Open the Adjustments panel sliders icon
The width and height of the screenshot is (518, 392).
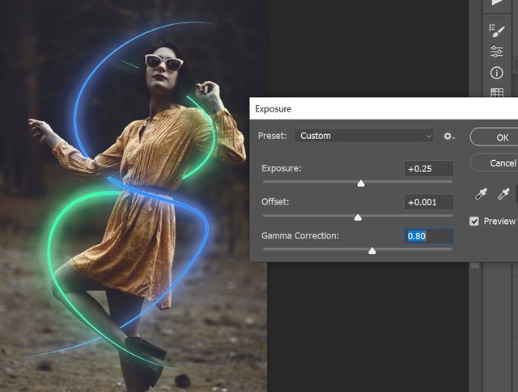pyautogui.click(x=496, y=52)
